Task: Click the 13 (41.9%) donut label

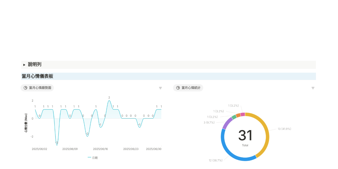Action: coord(284,129)
